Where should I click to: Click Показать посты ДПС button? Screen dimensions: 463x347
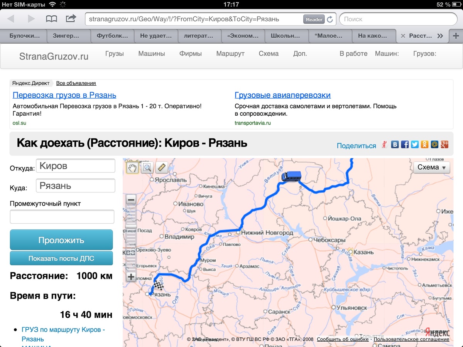tap(61, 258)
